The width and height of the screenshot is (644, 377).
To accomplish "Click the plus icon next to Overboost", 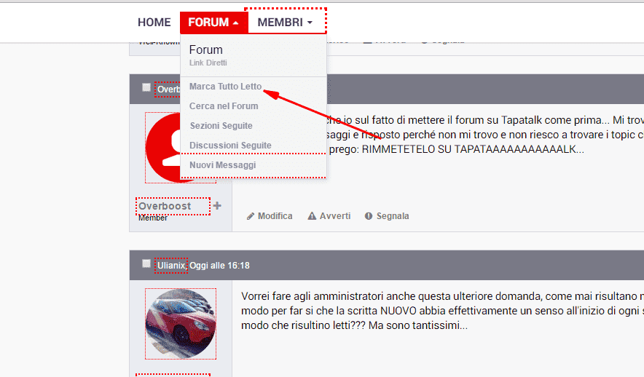I will tap(217, 206).
